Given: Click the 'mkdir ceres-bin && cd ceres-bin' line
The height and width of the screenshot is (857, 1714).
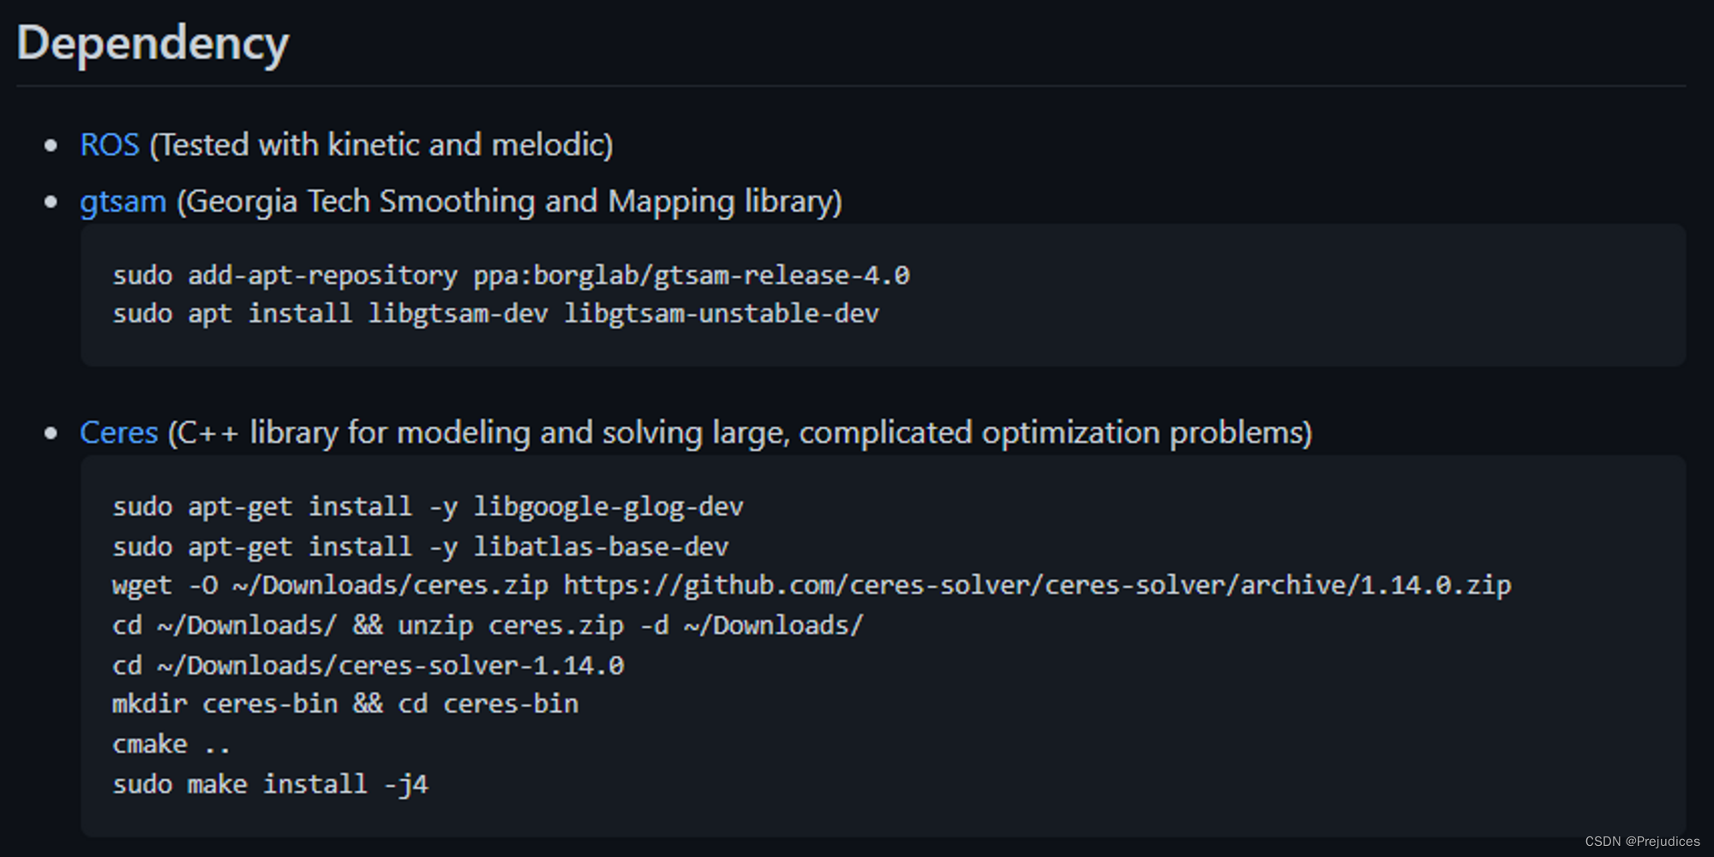Looking at the screenshot, I should click(345, 704).
